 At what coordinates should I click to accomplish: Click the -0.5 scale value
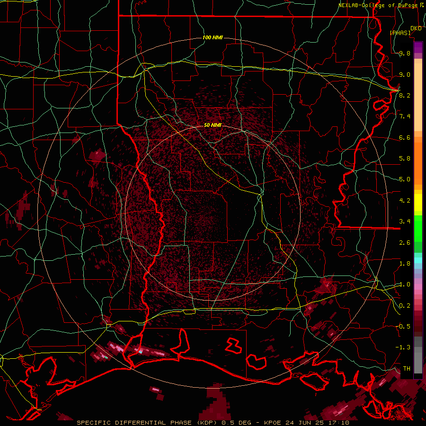403,326
